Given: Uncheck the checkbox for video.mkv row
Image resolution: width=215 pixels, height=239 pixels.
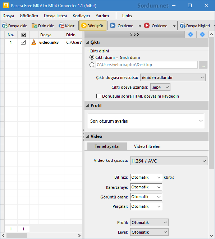Looking at the screenshot, I should point(23,42).
